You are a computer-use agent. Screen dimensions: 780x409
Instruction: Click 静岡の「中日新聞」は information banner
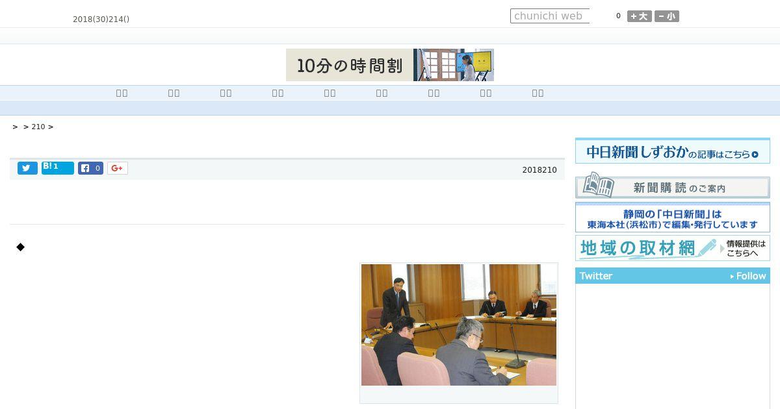coord(673,217)
